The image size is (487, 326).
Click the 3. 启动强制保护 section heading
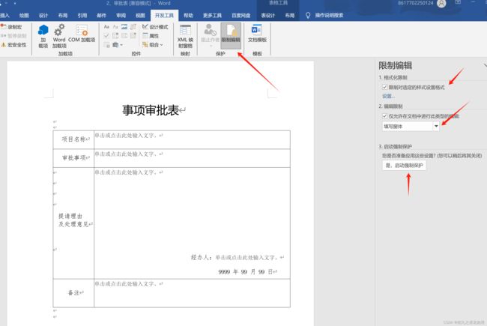pyautogui.click(x=396, y=146)
